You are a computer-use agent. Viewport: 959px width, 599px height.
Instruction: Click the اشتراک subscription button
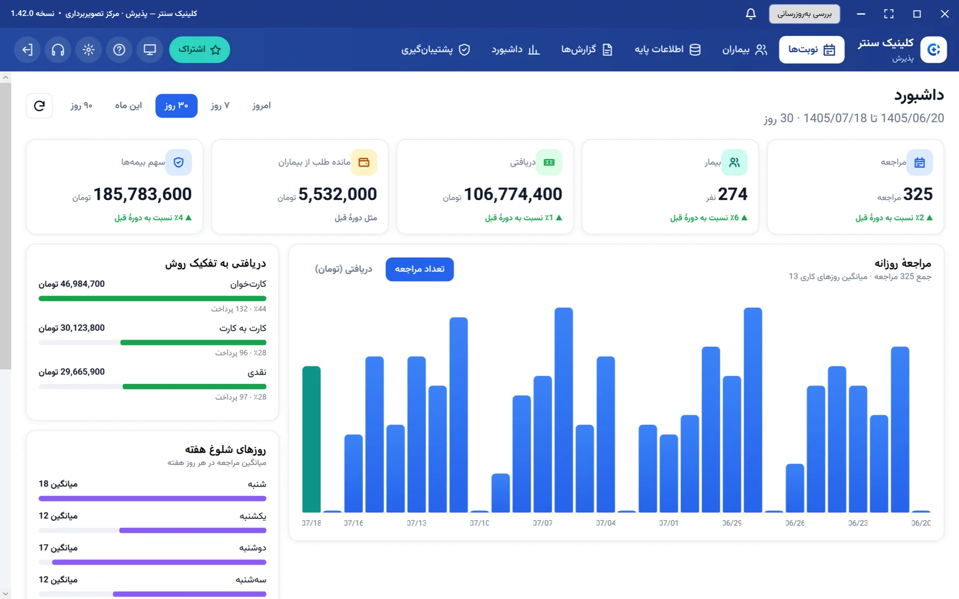[200, 50]
